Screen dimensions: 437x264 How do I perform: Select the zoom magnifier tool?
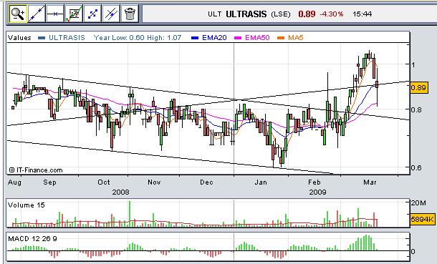[18, 14]
